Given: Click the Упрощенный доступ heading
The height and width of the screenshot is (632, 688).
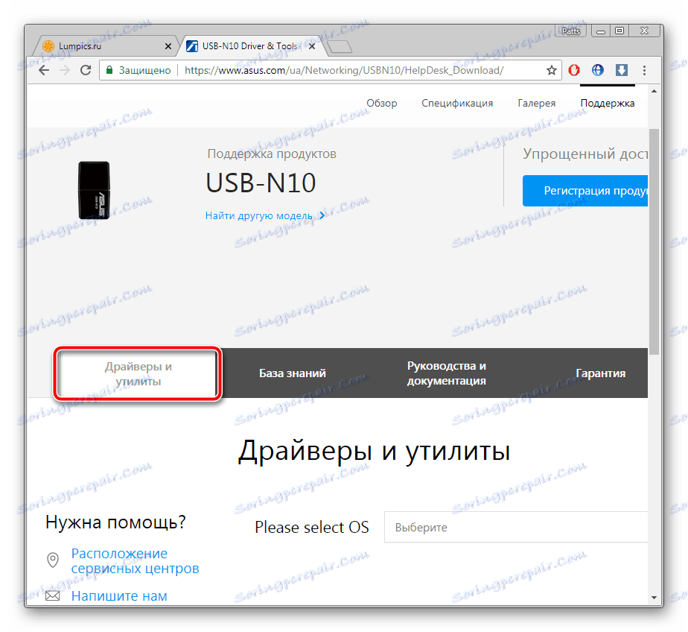Looking at the screenshot, I should [585, 154].
